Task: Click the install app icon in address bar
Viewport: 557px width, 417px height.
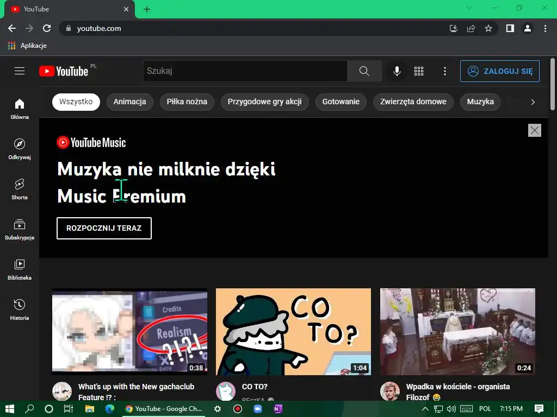Action: click(454, 28)
